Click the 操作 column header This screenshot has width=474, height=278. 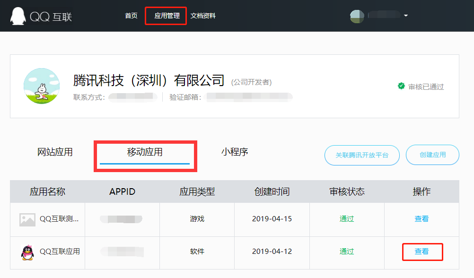(421, 191)
